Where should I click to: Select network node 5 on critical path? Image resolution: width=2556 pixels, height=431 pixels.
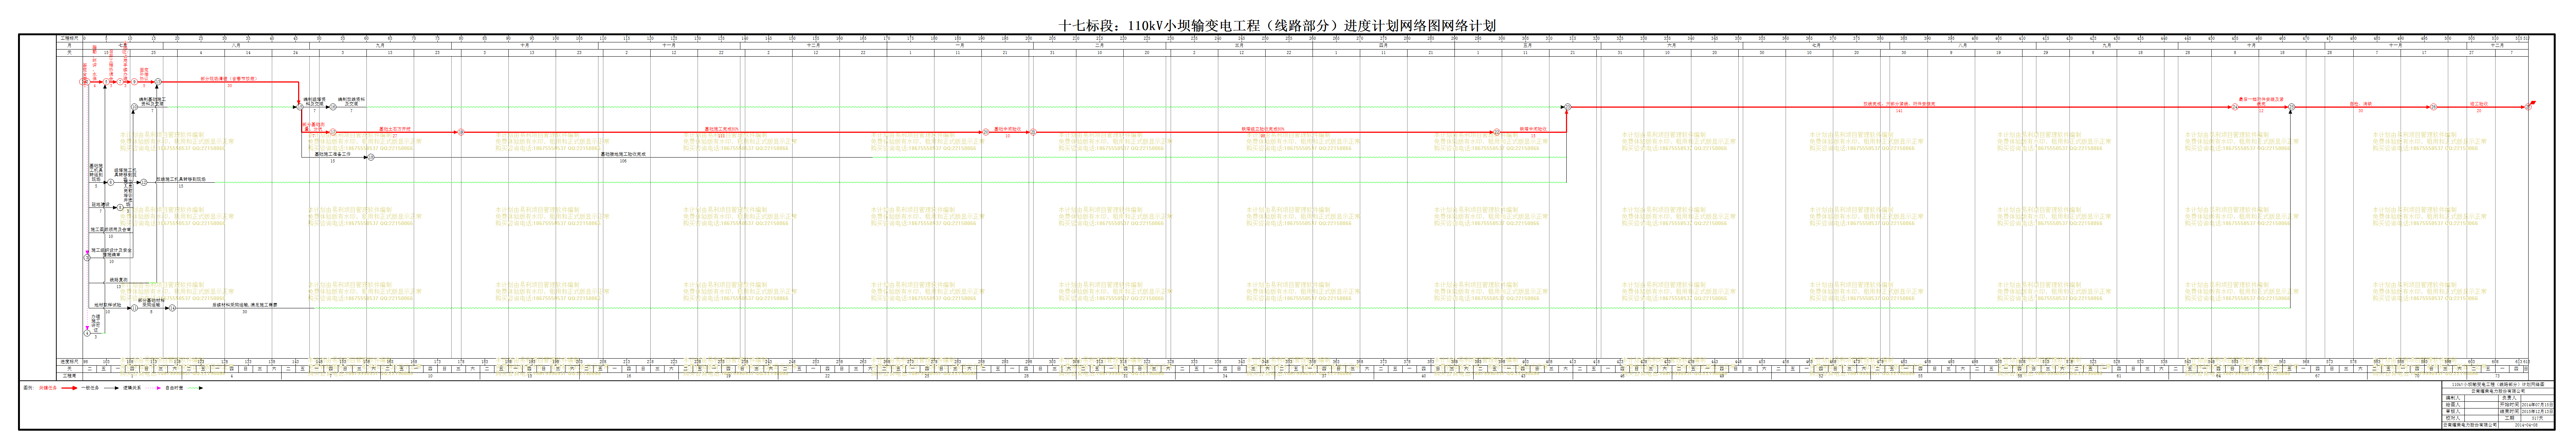point(106,82)
